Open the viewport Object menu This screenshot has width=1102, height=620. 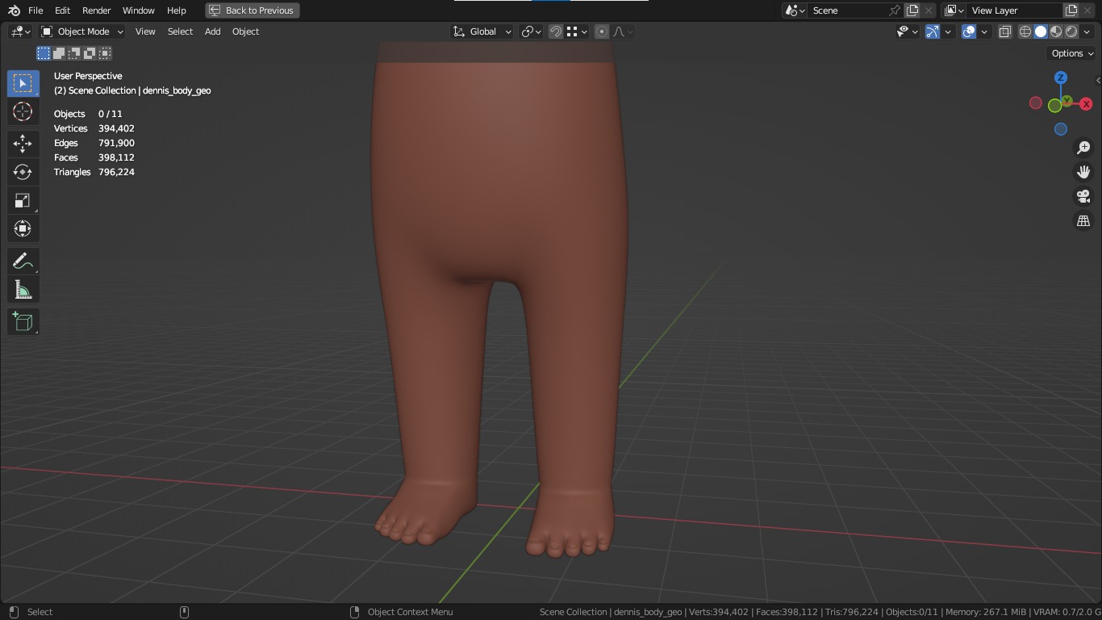tap(245, 31)
